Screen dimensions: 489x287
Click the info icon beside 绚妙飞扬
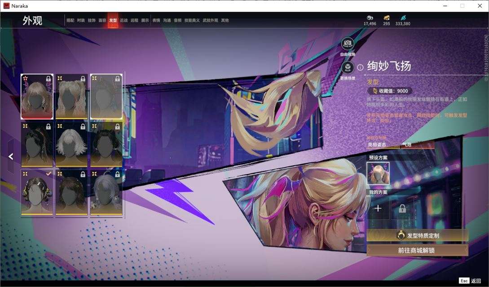click(x=360, y=67)
